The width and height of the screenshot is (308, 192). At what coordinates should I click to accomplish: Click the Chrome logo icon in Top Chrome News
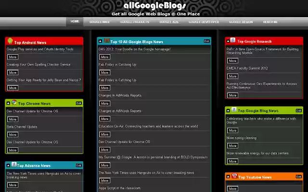(x=14, y=102)
